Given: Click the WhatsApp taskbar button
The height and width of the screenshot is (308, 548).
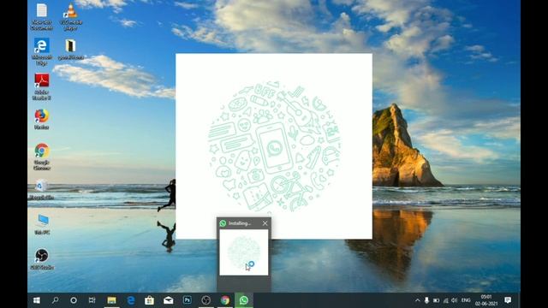Looking at the screenshot, I should coord(244,300).
